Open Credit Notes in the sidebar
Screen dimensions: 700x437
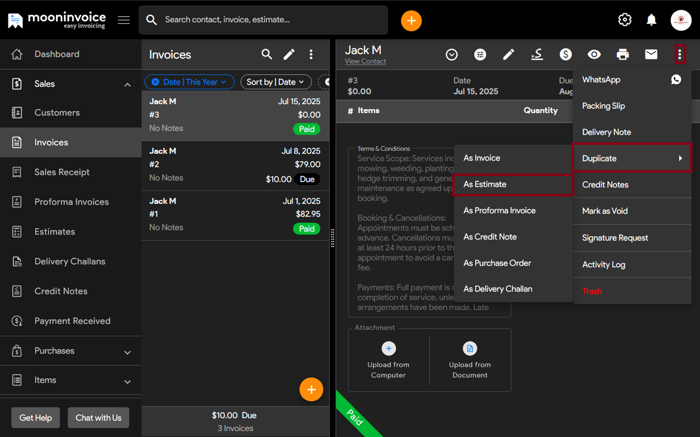(70, 291)
